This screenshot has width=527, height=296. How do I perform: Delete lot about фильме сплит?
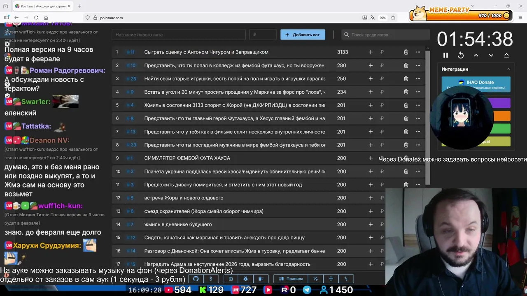(406, 132)
